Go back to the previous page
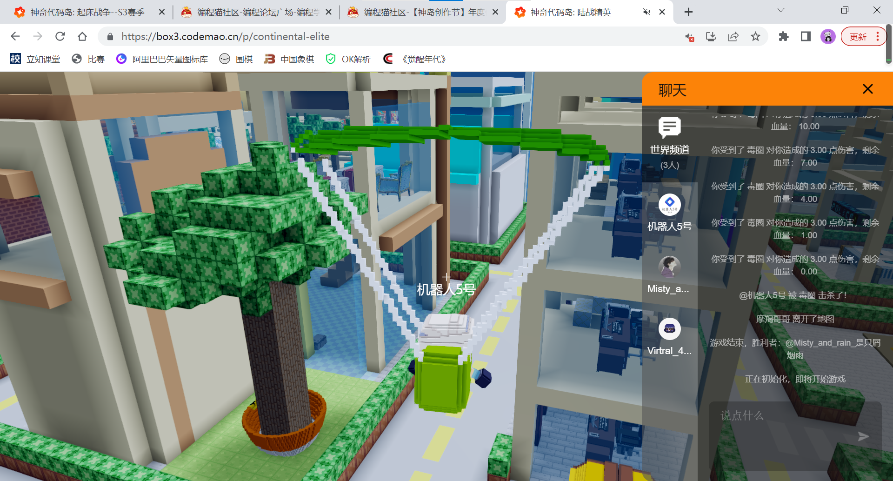 point(15,36)
